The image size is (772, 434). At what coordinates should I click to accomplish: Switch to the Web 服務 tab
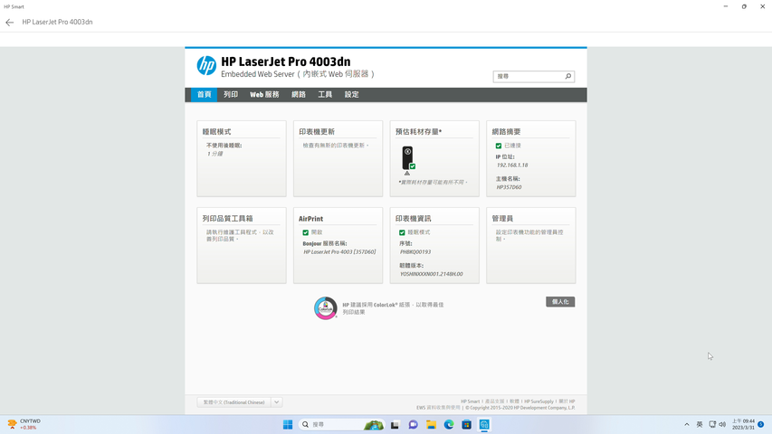[x=264, y=94]
